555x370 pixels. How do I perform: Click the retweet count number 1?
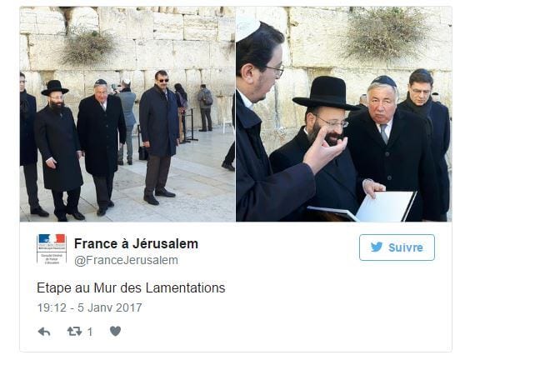90,332
